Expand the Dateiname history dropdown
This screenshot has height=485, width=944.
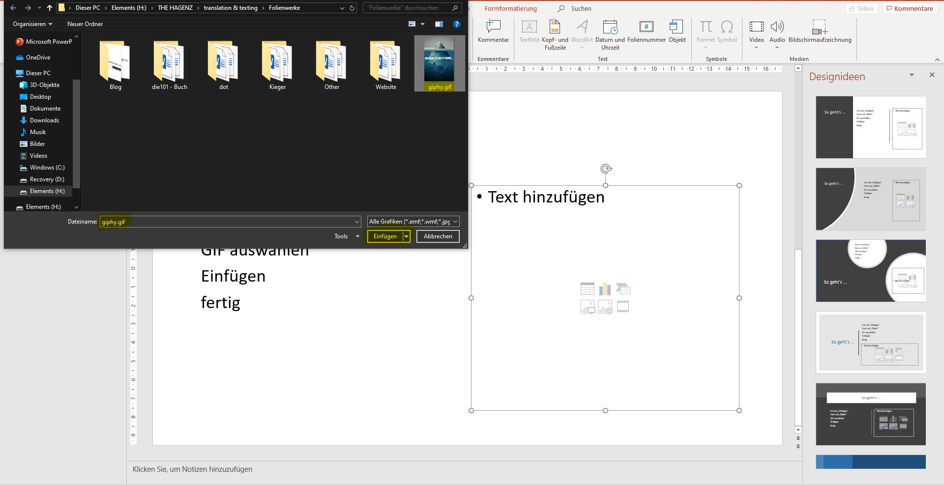click(x=356, y=222)
